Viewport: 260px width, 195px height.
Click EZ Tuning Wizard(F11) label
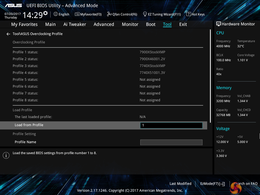click(x=164, y=14)
